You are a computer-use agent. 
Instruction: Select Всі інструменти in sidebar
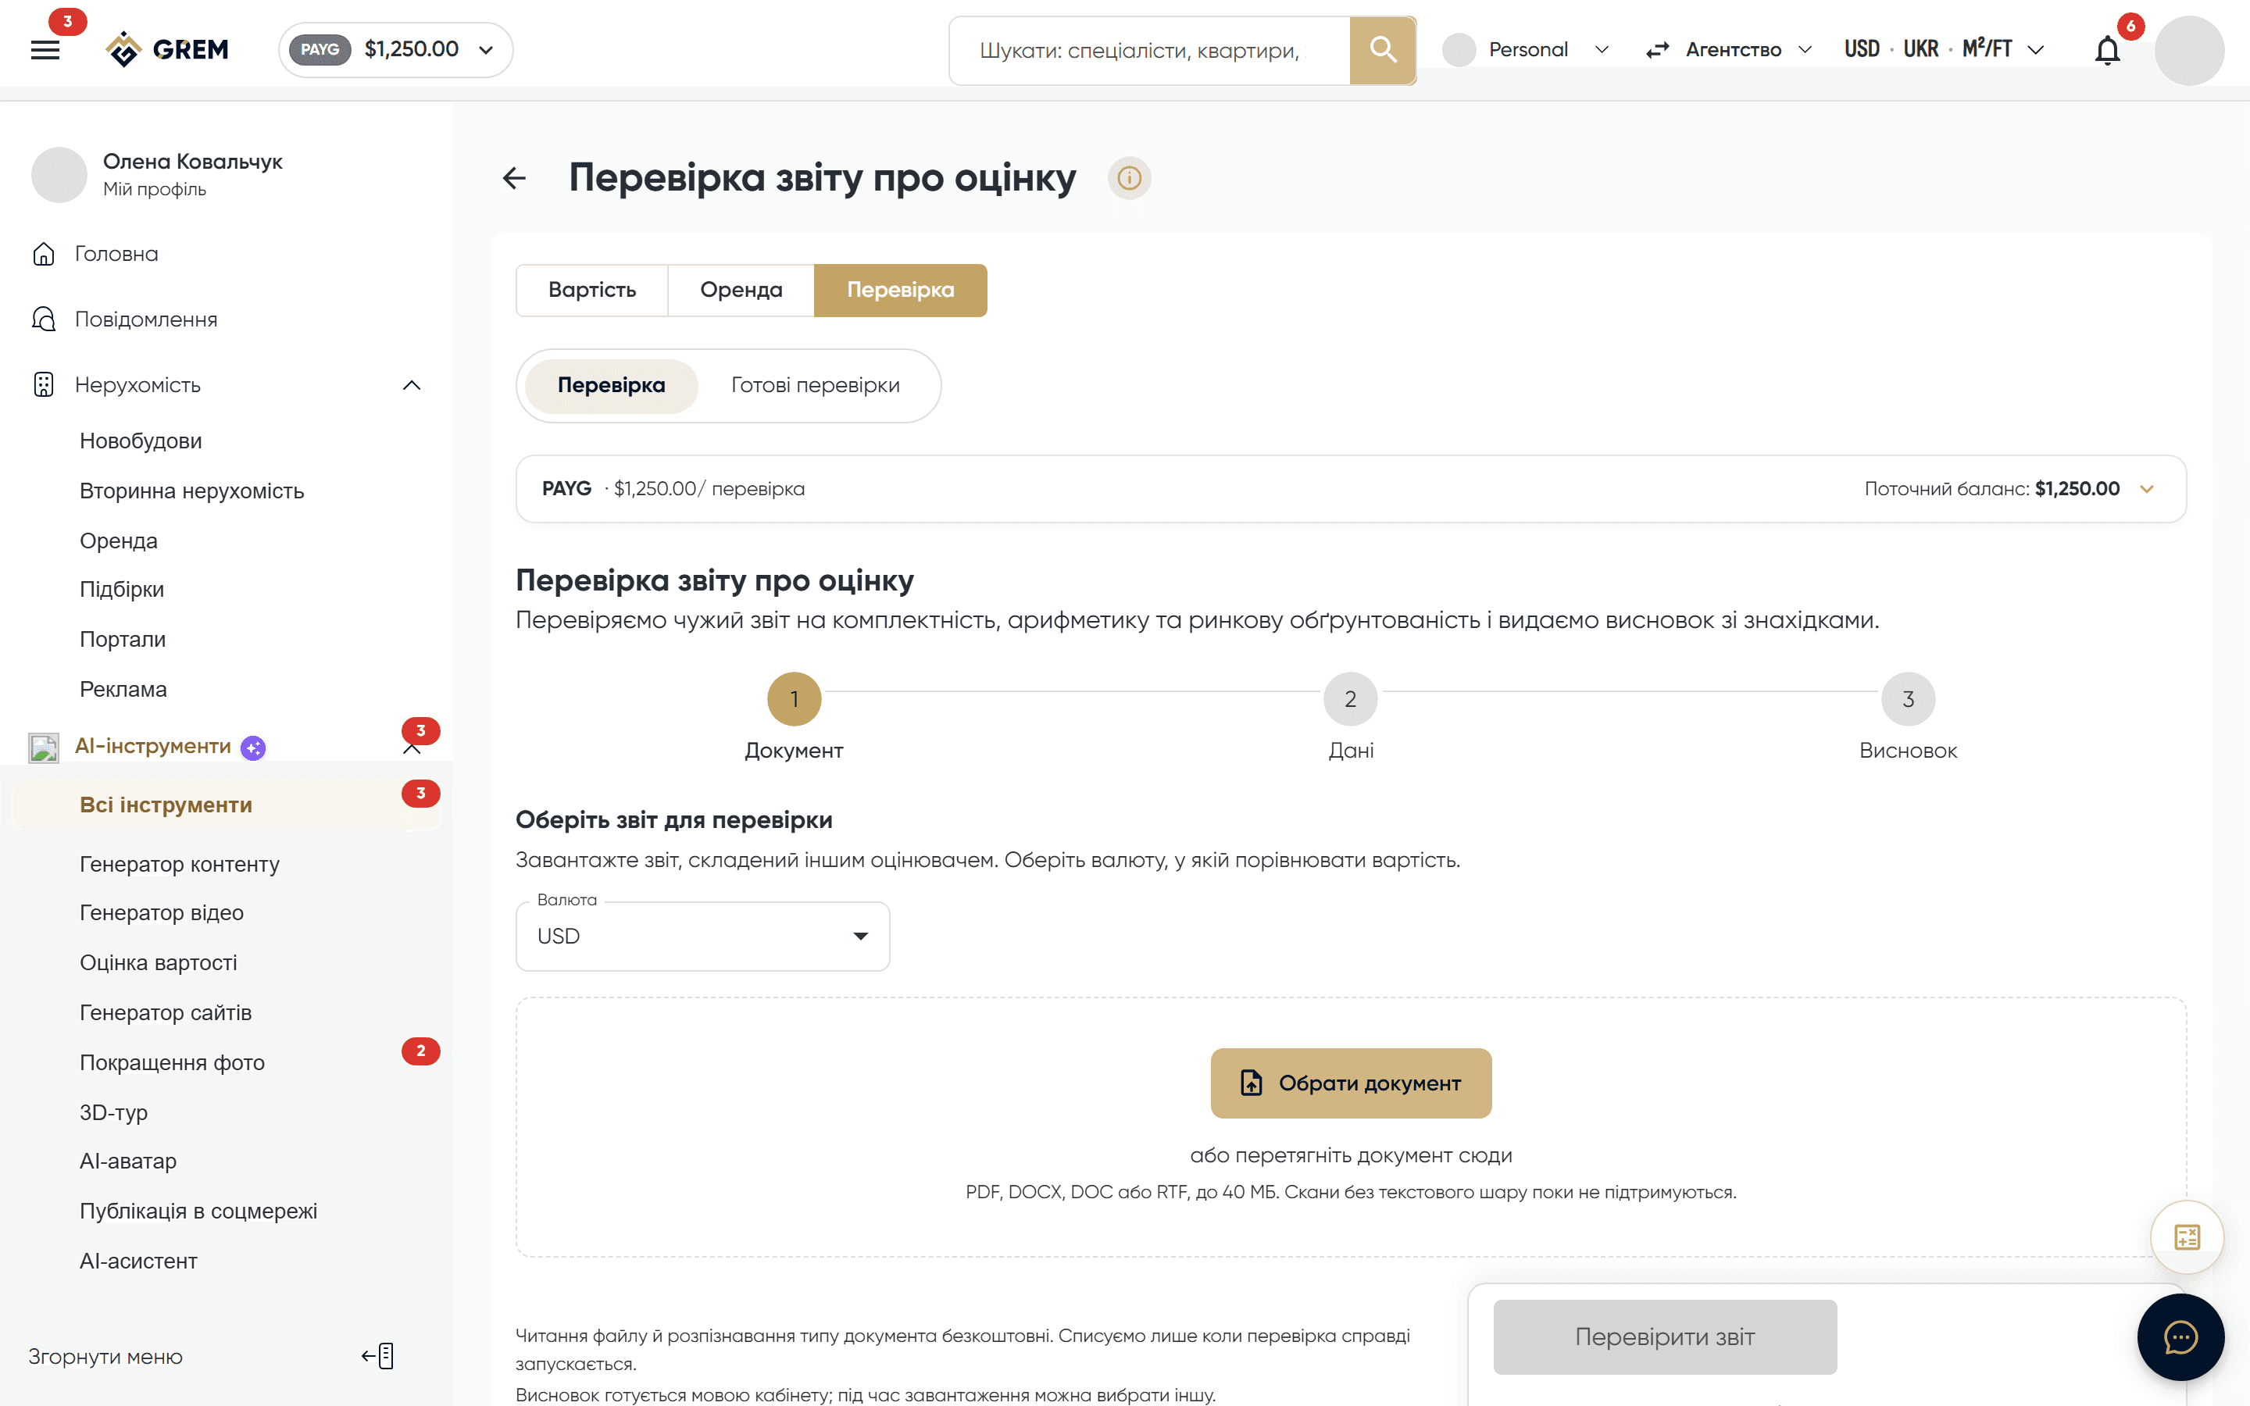point(226,805)
